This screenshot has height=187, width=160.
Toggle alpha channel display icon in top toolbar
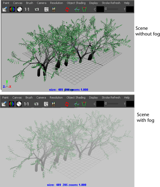click(x=20, y=9)
